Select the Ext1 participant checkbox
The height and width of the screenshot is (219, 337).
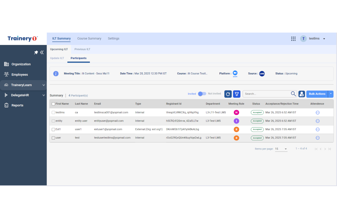[x=53, y=129]
